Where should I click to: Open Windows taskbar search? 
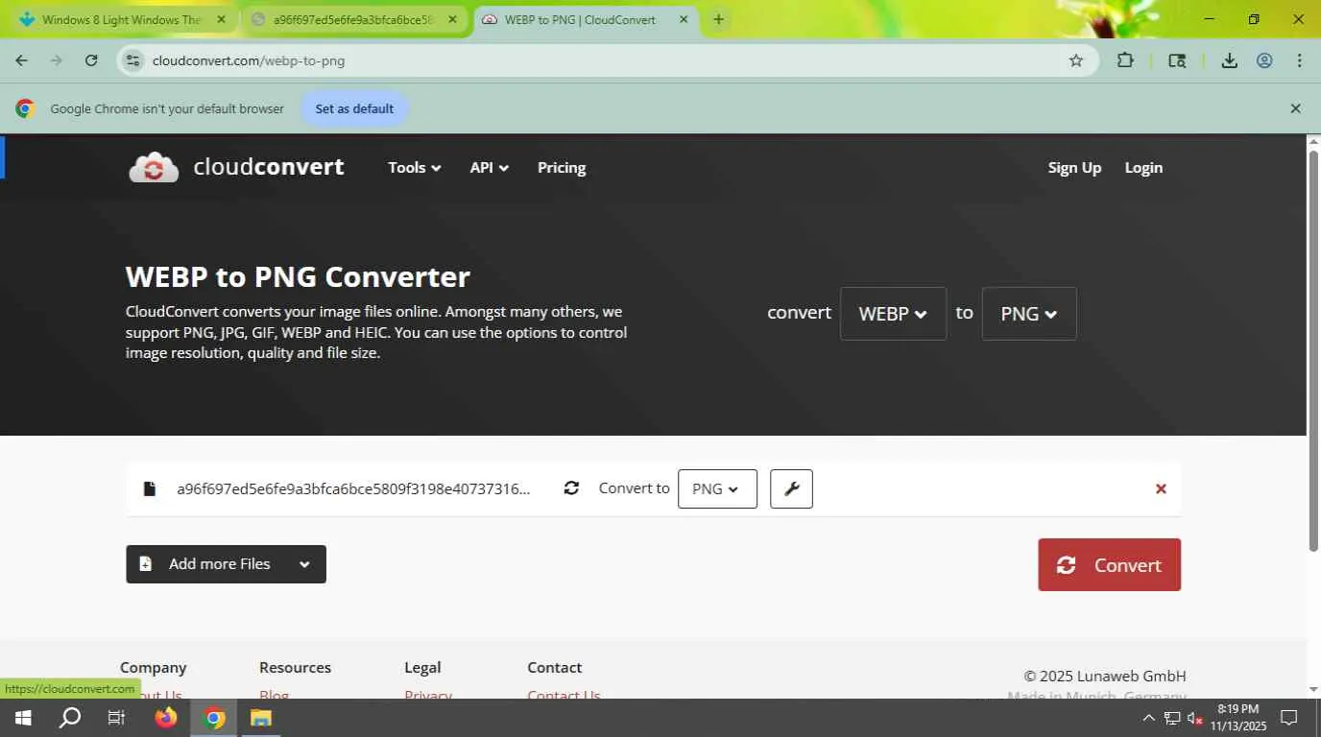tap(70, 718)
